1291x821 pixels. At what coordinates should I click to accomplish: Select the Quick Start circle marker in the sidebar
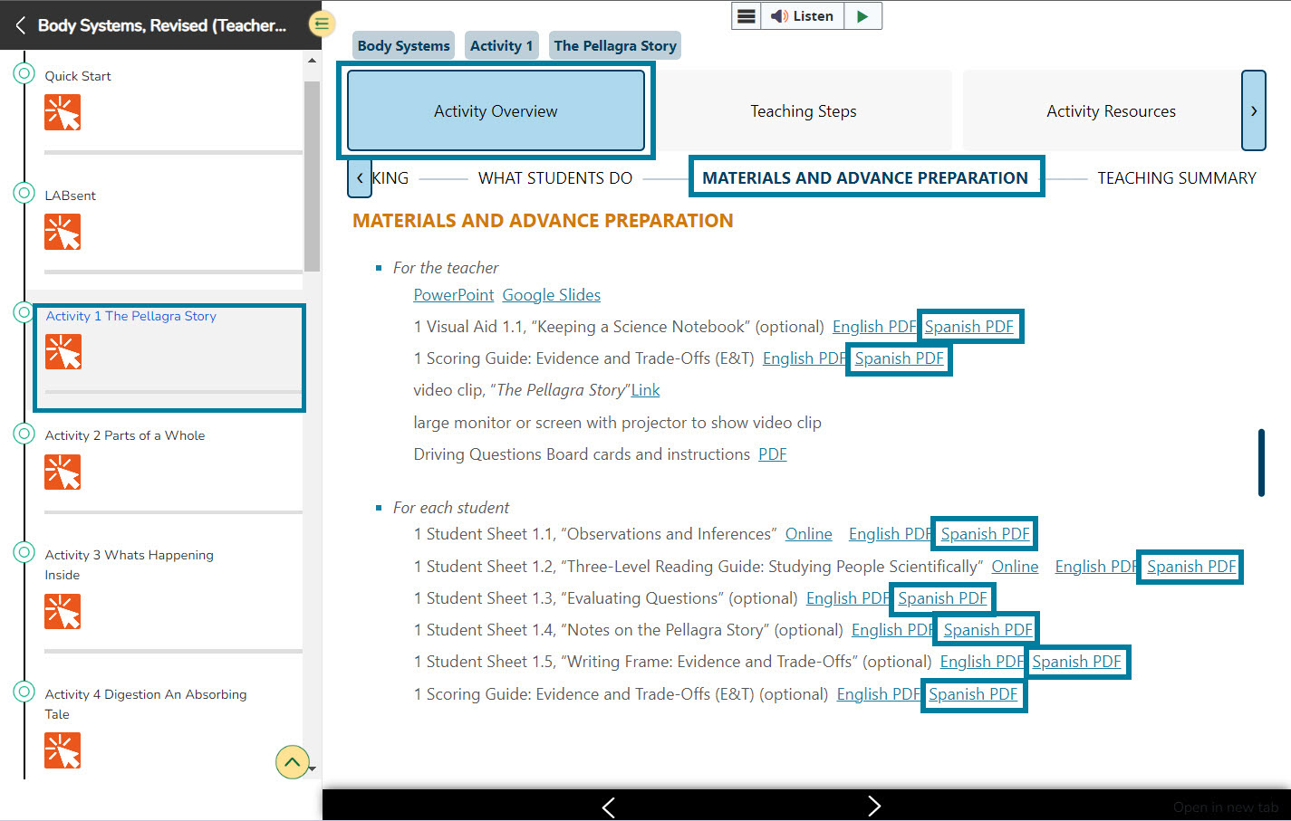point(24,72)
